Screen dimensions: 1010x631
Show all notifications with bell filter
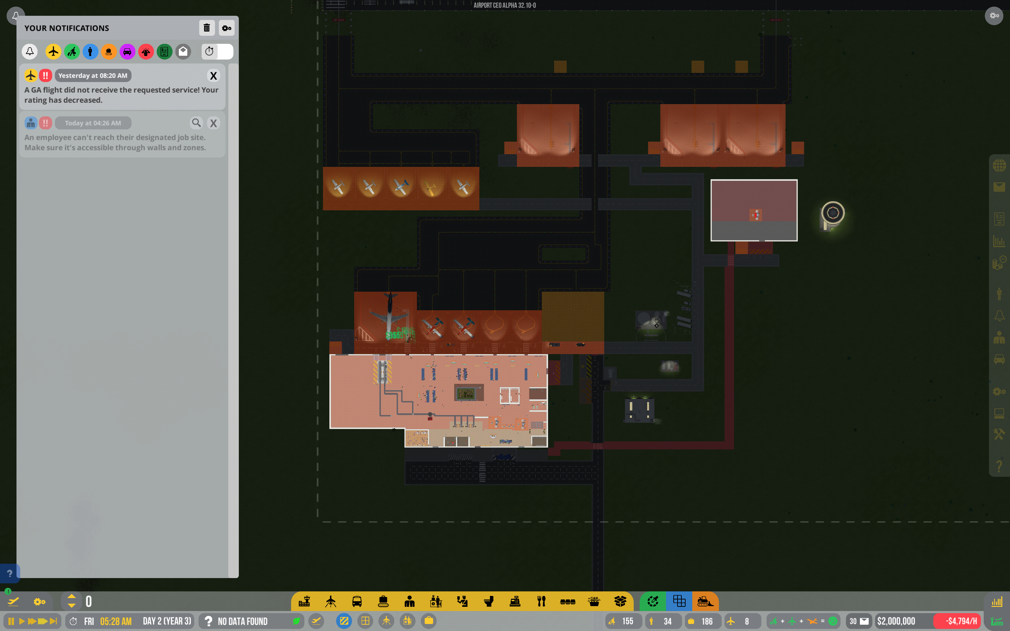(29, 52)
